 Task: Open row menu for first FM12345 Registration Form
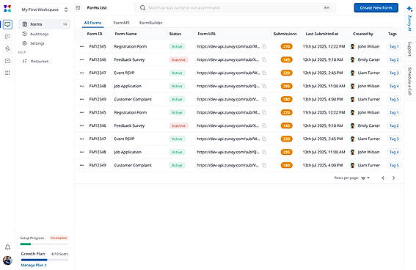tap(81, 46)
